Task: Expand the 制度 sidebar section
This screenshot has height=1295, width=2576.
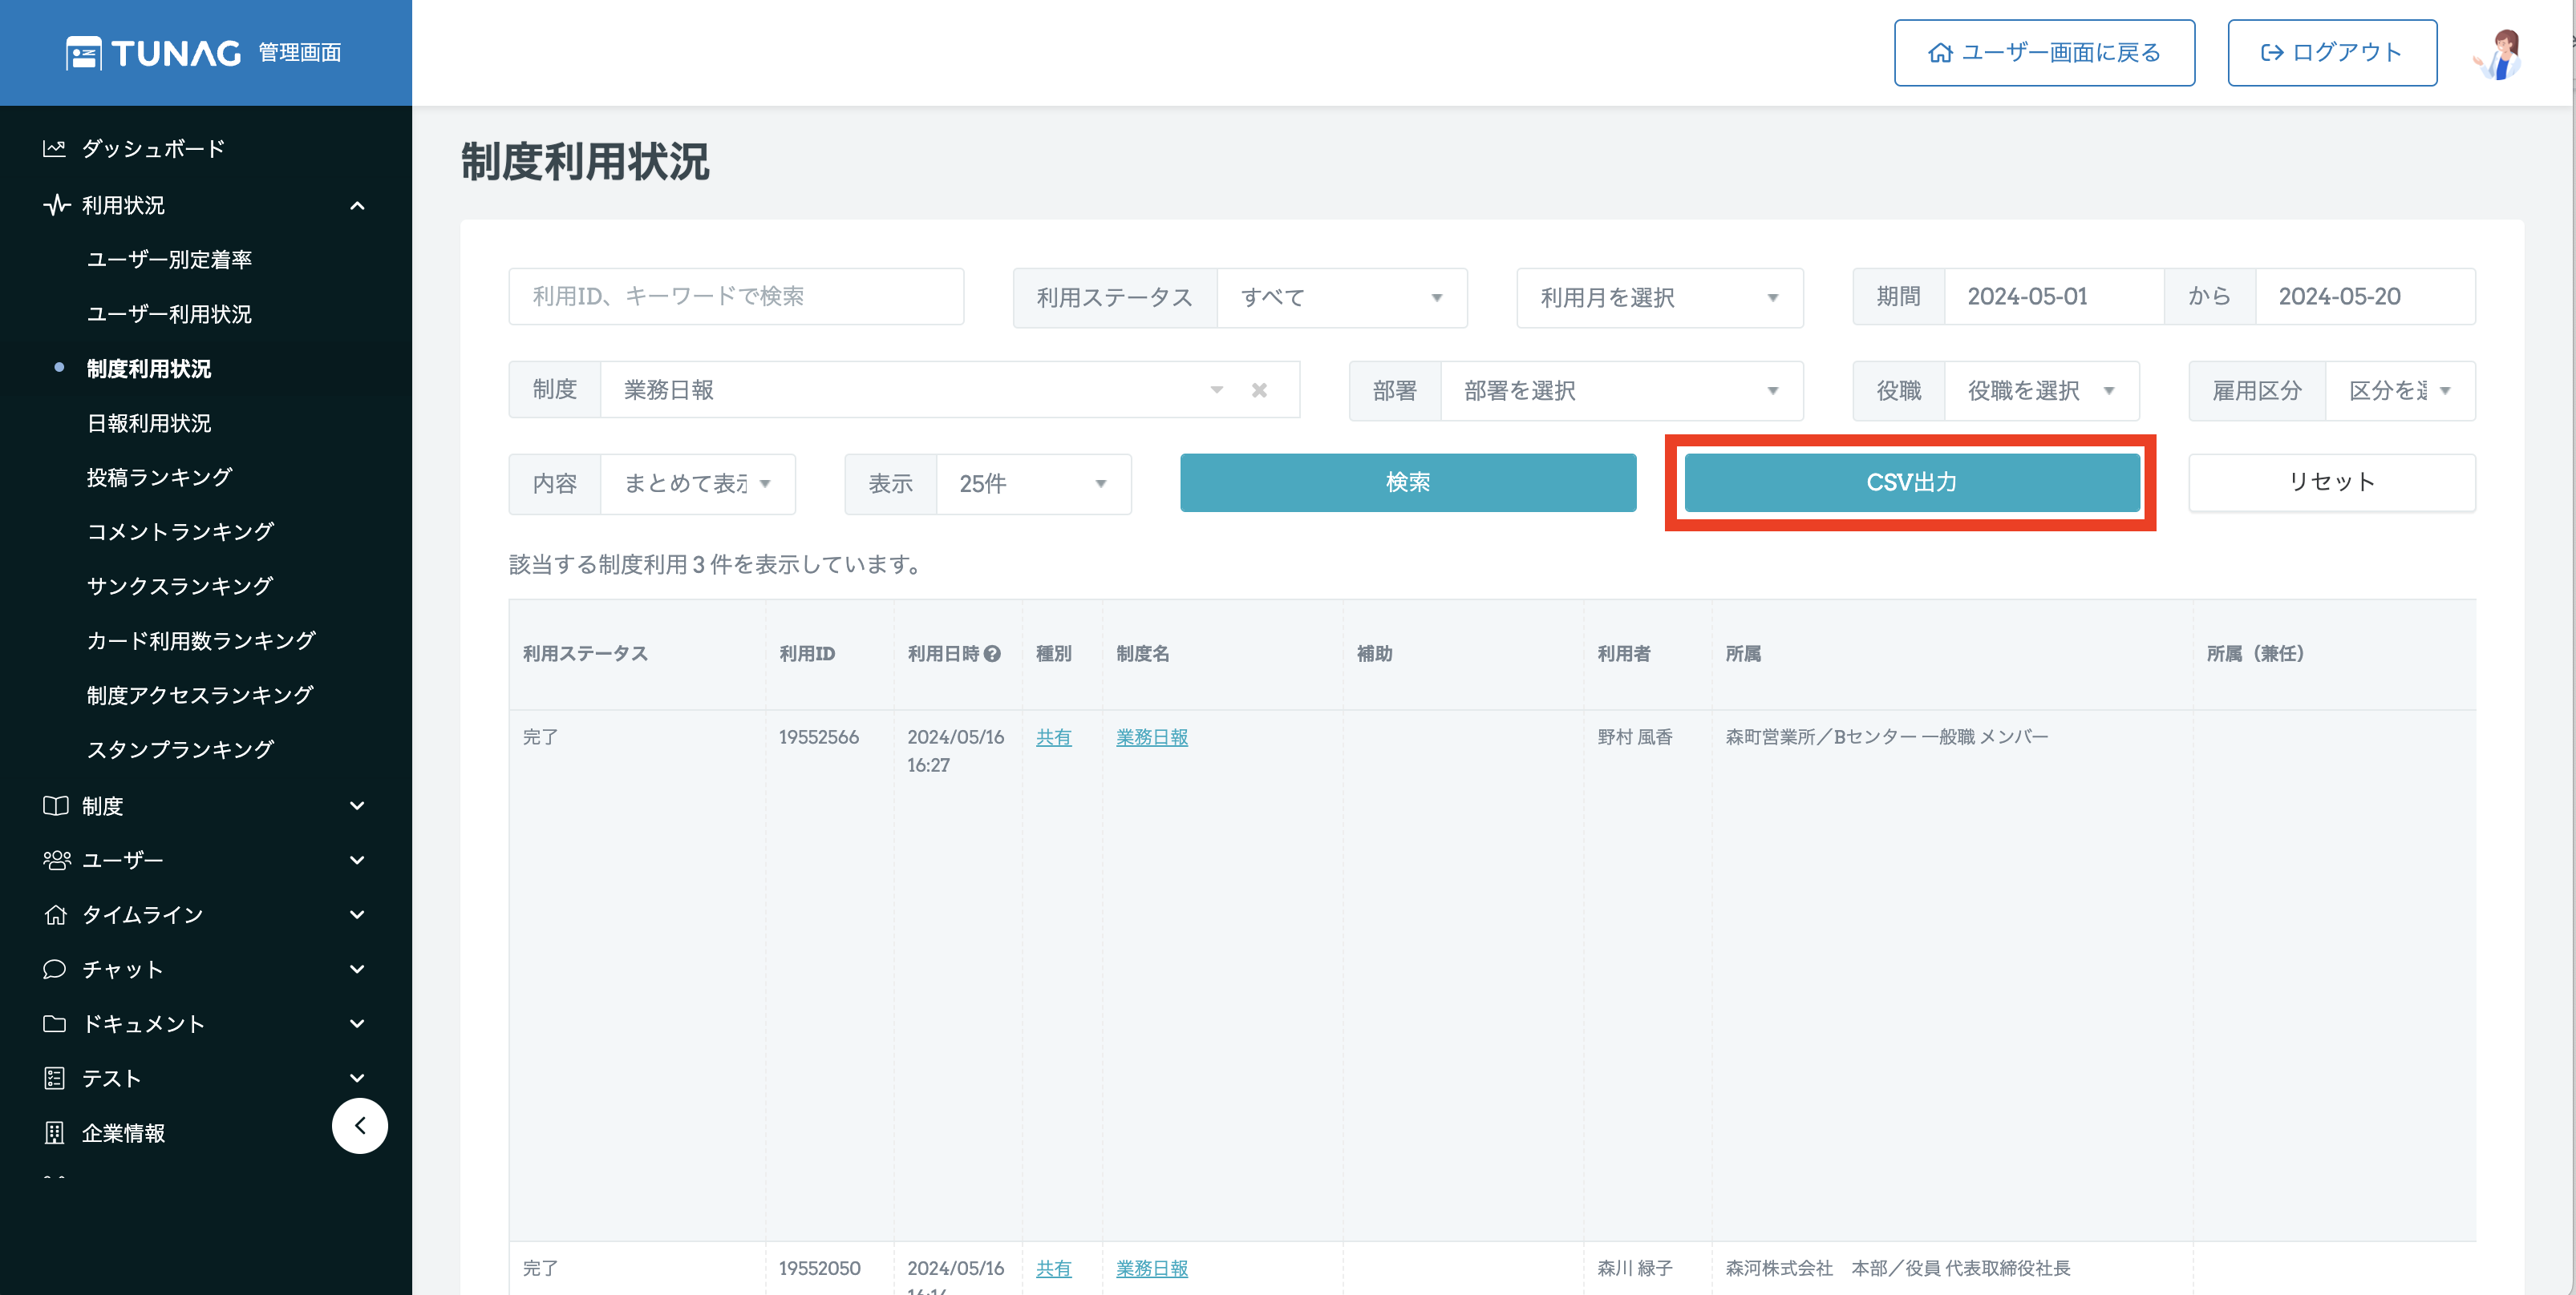Action: (x=357, y=805)
